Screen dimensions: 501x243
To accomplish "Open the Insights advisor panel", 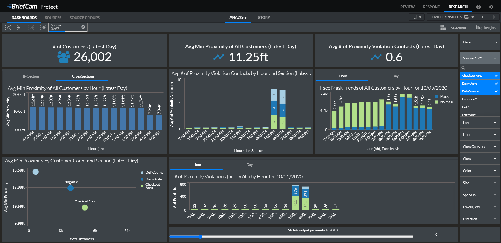I will coord(486,28).
